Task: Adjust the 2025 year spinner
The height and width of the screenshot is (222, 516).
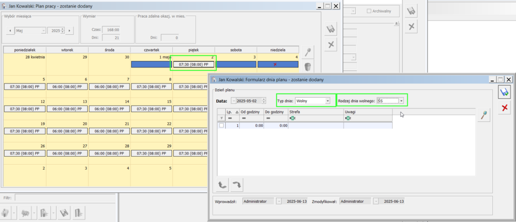Action: tap(62, 31)
